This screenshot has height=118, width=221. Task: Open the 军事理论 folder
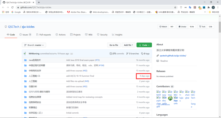coord(33,108)
